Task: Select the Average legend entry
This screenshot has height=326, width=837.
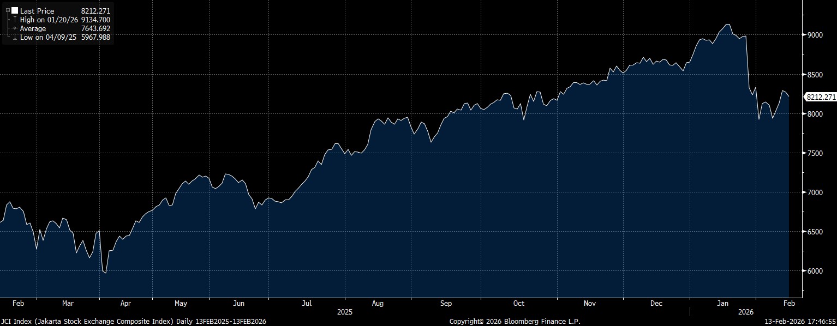Action: (x=33, y=28)
